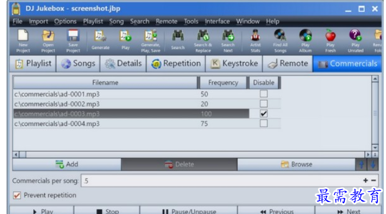Image resolution: width=386 pixels, height=214 pixels.
Task: Click the Generate, Play, Save icon
Action: click(x=150, y=41)
